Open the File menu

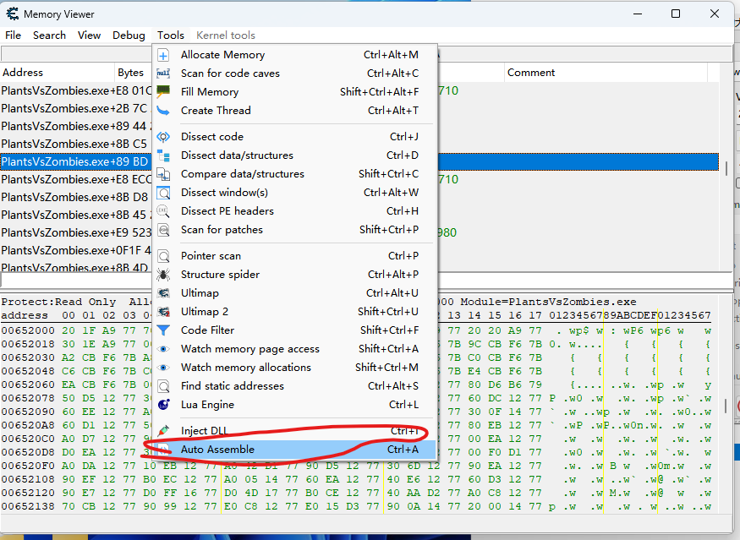(x=14, y=35)
